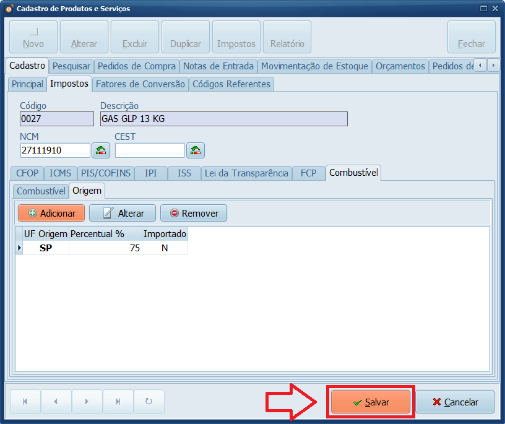The width and height of the screenshot is (505, 424).
Task: Open the Notas de Entrada tab
Action: click(218, 66)
